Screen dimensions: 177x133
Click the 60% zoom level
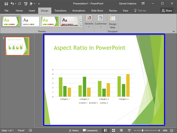pos(165,130)
